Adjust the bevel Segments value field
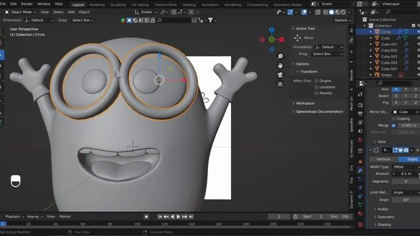This screenshot has height=236, width=420. click(406, 182)
